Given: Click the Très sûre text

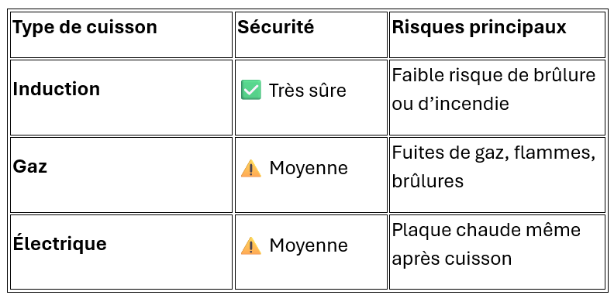Looking at the screenshot, I should [x=308, y=91].
